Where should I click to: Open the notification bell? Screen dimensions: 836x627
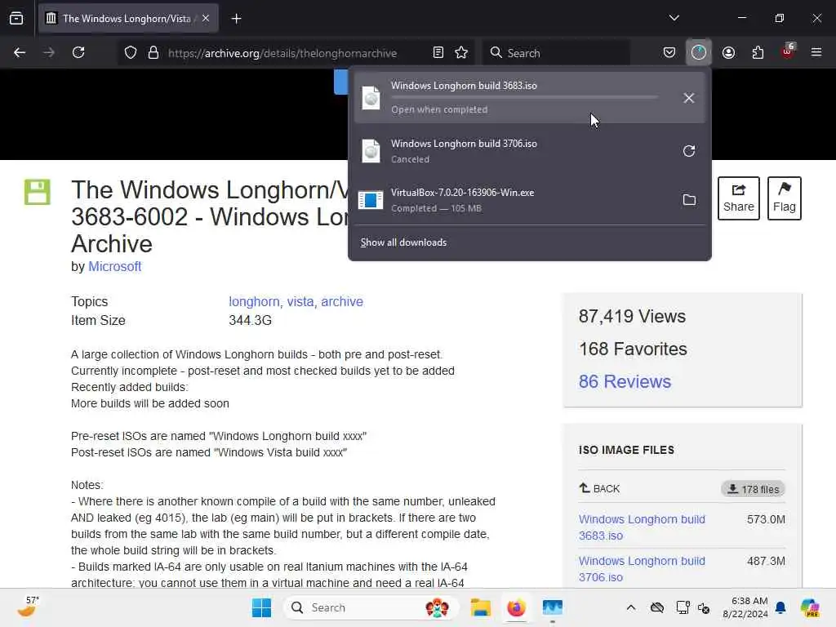781,607
